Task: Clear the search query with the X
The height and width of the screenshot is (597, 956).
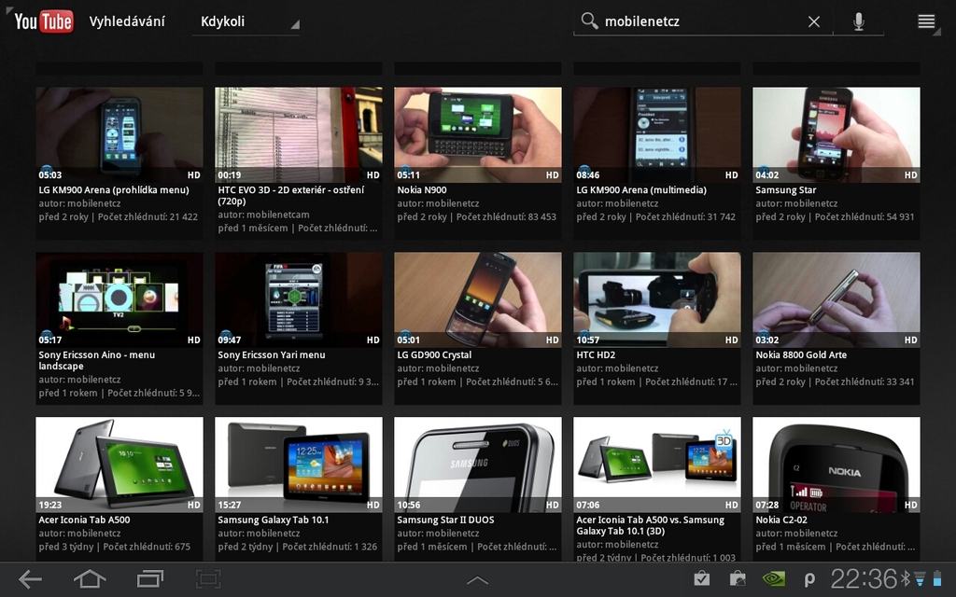Action: 813,21
